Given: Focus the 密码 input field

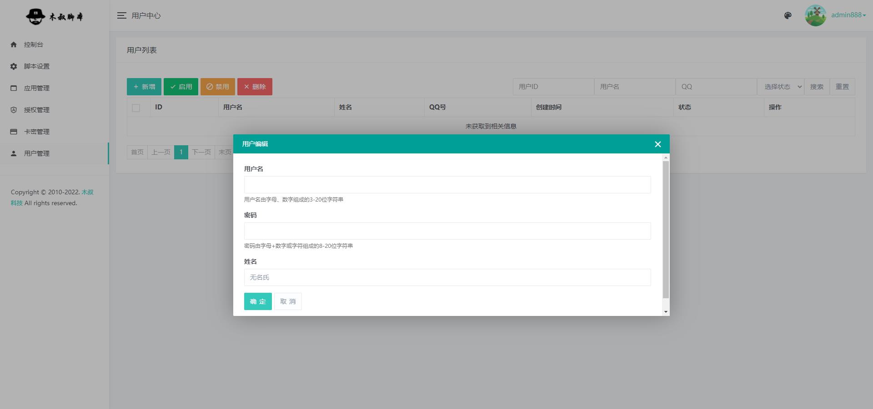Looking at the screenshot, I should point(447,231).
